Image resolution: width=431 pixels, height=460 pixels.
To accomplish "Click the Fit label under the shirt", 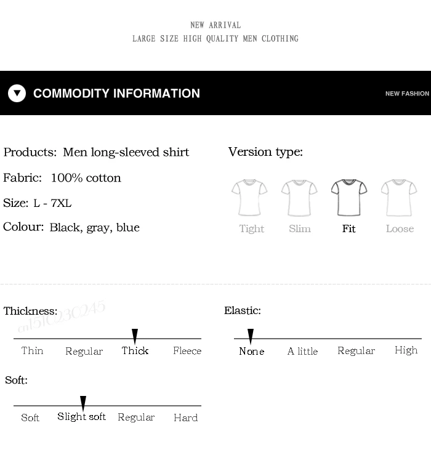I will [x=349, y=228].
